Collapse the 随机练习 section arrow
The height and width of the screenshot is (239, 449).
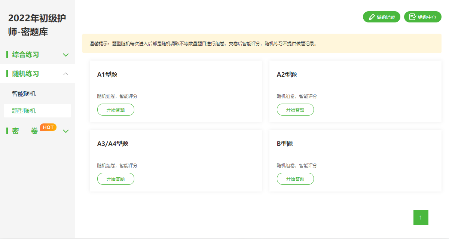[66, 74]
